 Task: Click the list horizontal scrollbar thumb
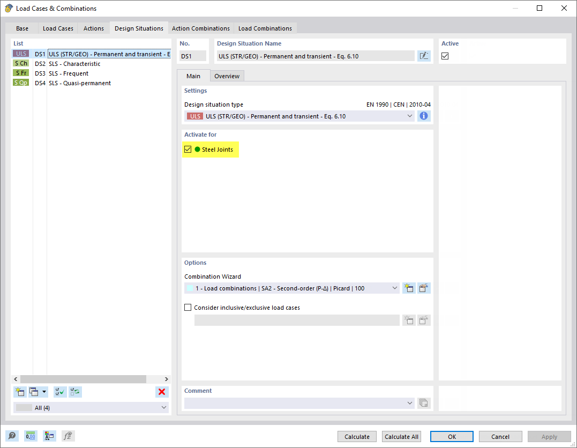click(83, 379)
